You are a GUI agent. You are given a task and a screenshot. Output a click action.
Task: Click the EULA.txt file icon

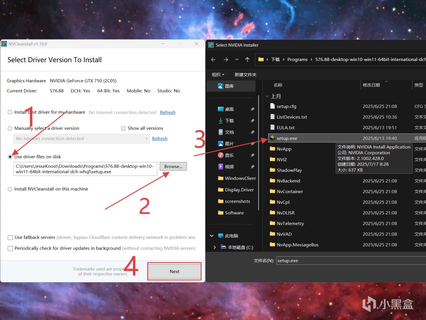(x=272, y=128)
